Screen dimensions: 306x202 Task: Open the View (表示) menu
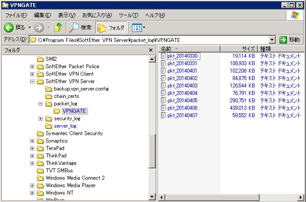click(x=67, y=15)
